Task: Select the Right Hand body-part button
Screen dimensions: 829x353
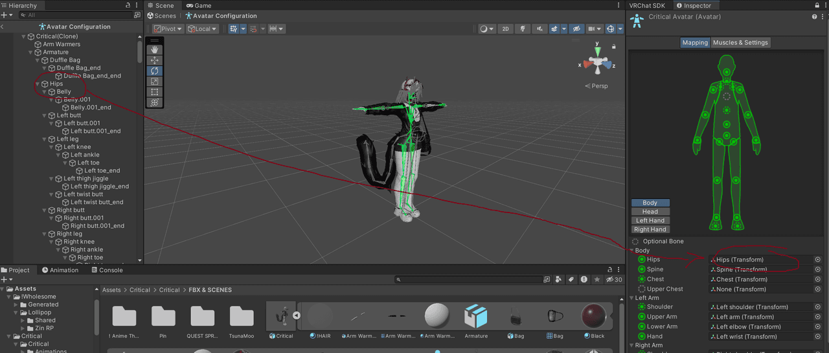Action: click(x=650, y=229)
